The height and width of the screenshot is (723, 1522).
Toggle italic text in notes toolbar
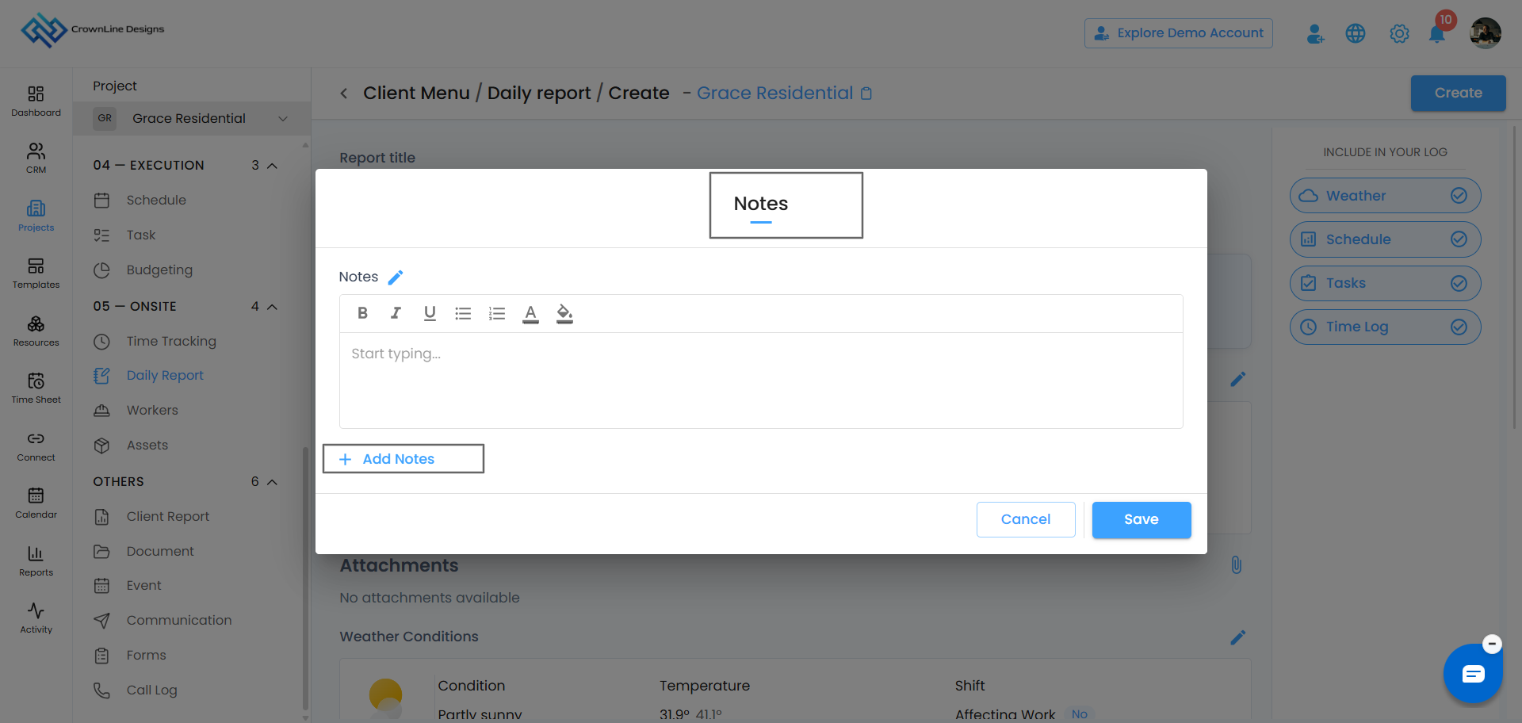(396, 313)
